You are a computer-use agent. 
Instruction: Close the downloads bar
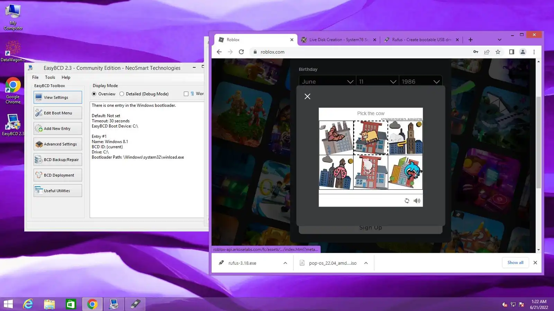point(535,263)
